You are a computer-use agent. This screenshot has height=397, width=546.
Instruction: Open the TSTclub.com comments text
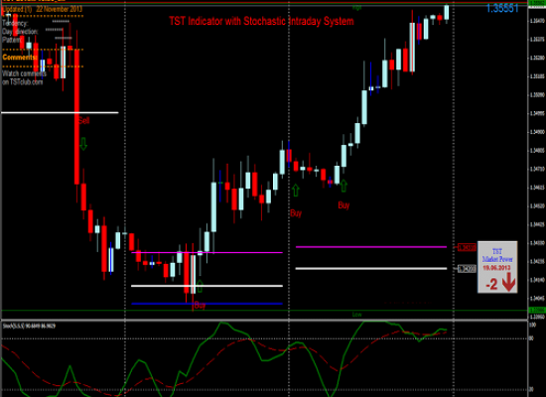(24, 78)
